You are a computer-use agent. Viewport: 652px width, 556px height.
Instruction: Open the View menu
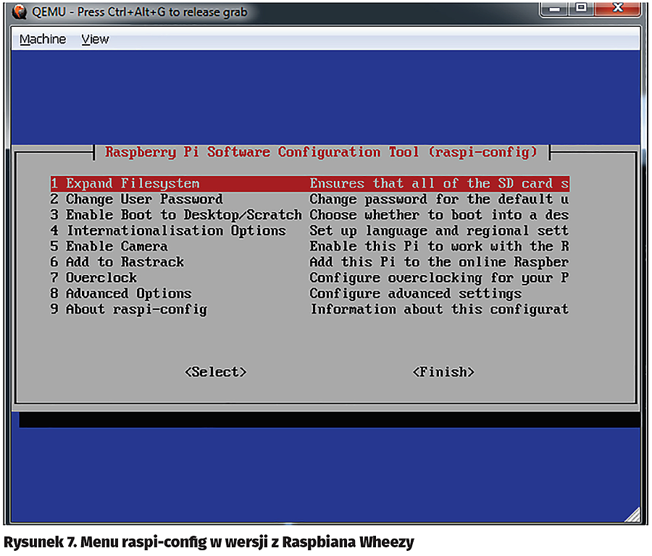click(95, 39)
